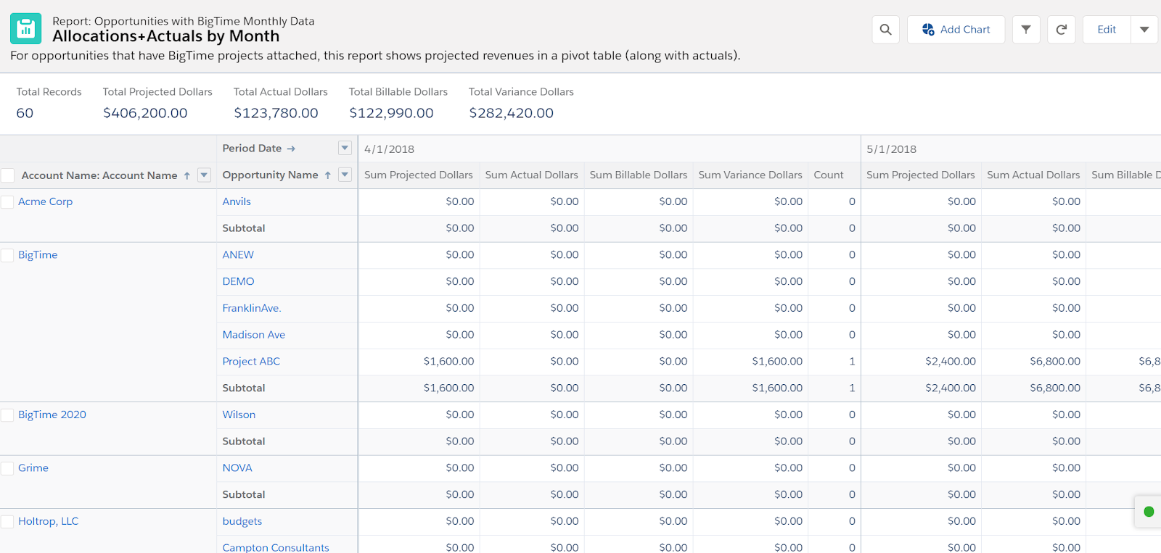Click Sum Actual Dollars header under 4/1/2018
The image size is (1161, 553).
532,175
